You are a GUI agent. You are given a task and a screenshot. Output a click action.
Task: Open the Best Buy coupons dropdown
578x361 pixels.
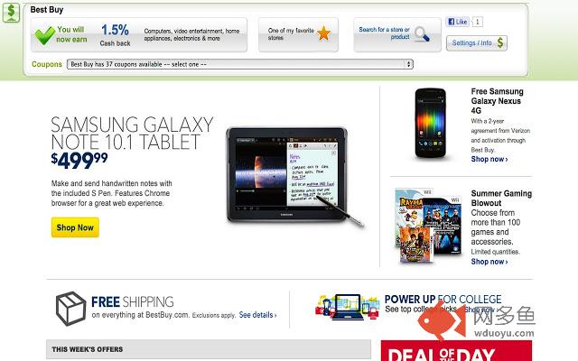(x=239, y=64)
